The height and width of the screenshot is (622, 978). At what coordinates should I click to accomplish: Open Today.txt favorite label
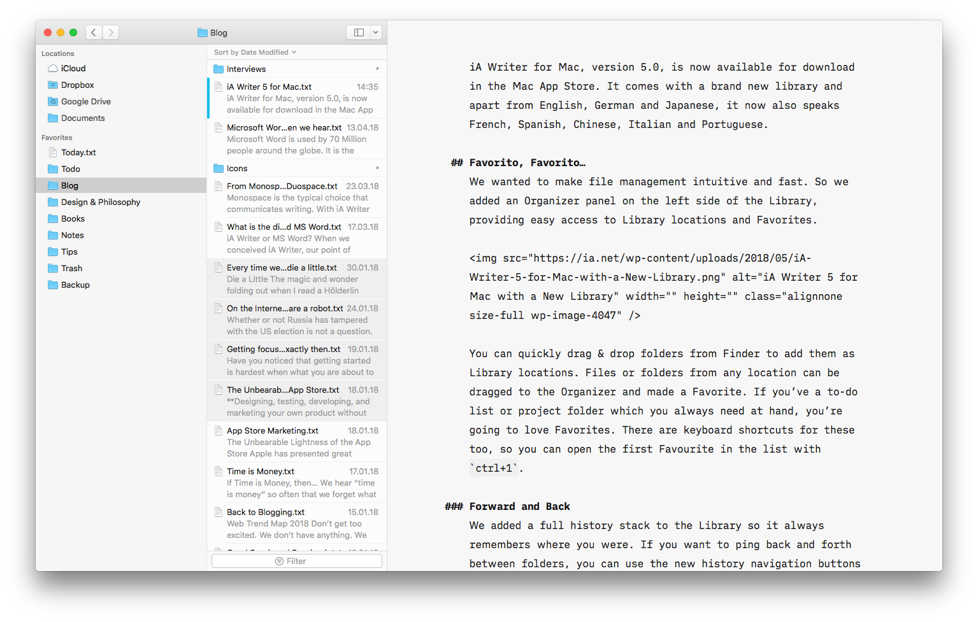click(78, 152)
